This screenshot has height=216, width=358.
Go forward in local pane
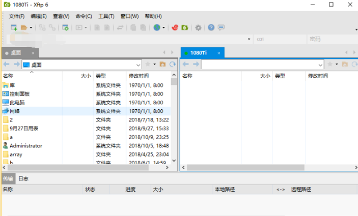pos(16,65)
